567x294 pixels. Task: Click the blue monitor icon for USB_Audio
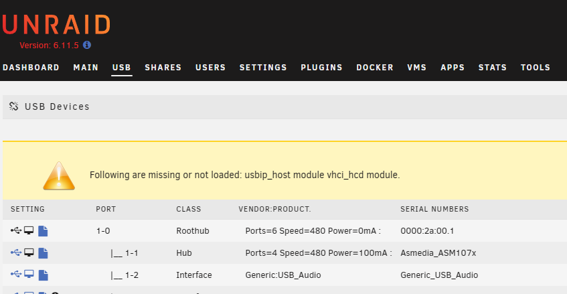[29, 275]
